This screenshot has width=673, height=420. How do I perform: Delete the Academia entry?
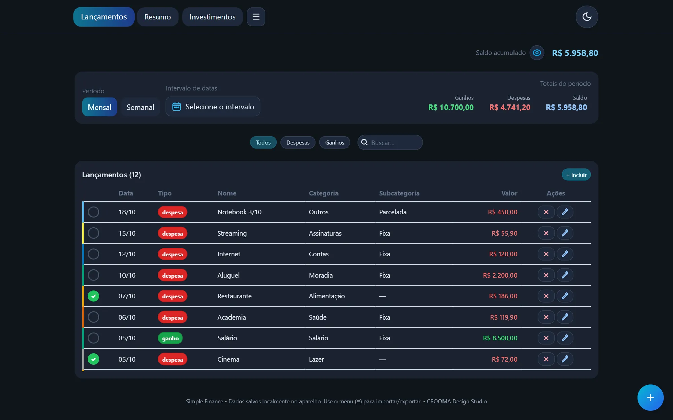pyautogui.click(x=546, y=317)
